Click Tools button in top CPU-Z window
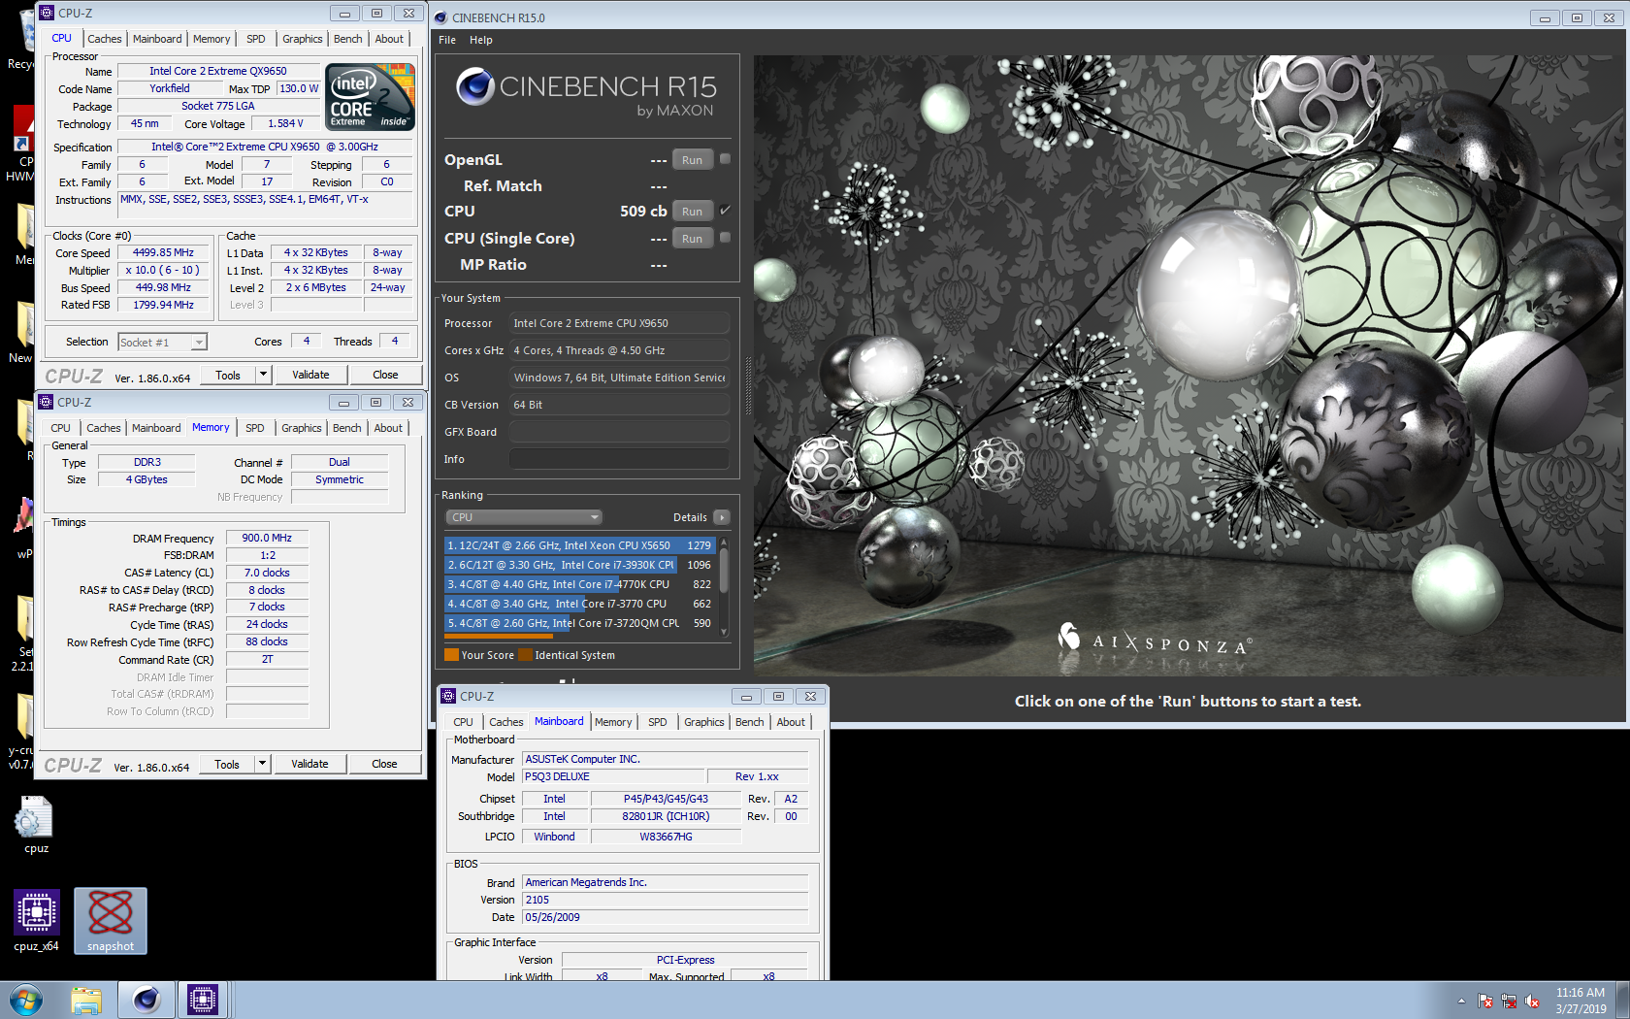This screenshot has width=1630, height=1019. click(228, 375)
